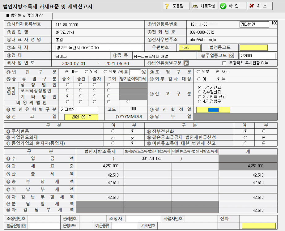Select 중소 radio for 상장법인 row
This screenshot has width=285, height=231.
pyautogui.click(x=68, y=85)
